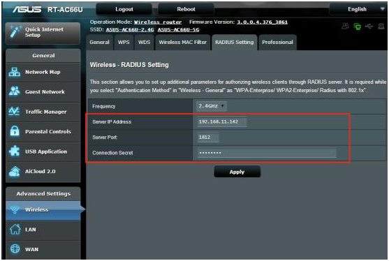Expand the English language dropdown

point(358,9)
